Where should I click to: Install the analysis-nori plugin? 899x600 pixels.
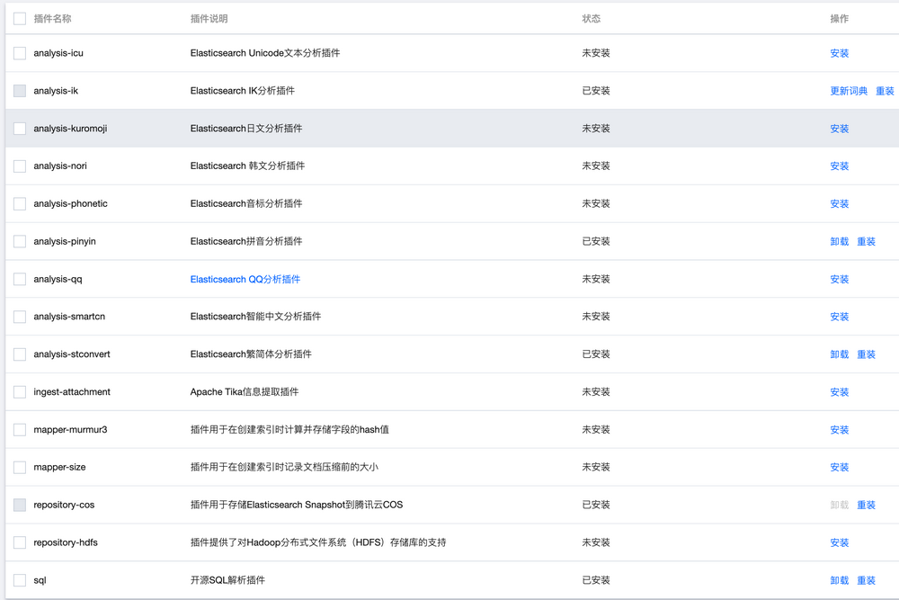pyautogui.click(x=839, y=166)
